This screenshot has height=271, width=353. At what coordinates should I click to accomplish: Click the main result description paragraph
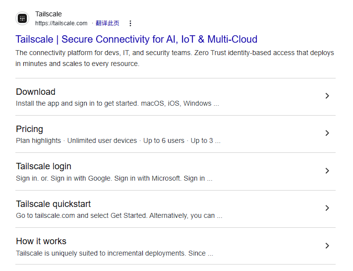pyautogui.click(x=175, y=58)
